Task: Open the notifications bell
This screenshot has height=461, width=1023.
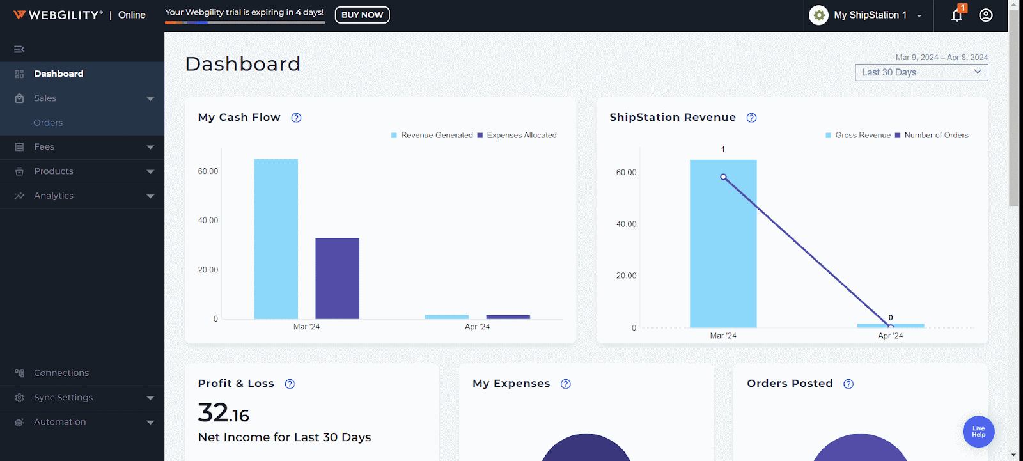Action: coord(957,15)
